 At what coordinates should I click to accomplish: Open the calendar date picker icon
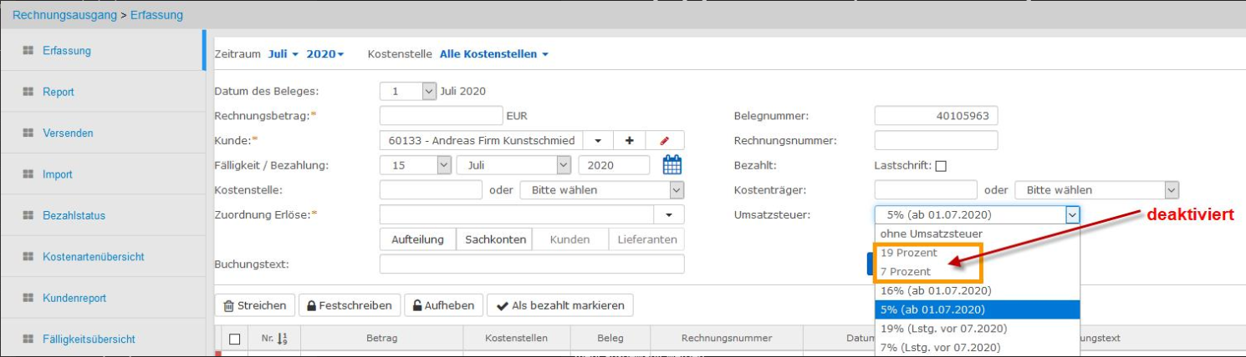[x=672, y=165]
